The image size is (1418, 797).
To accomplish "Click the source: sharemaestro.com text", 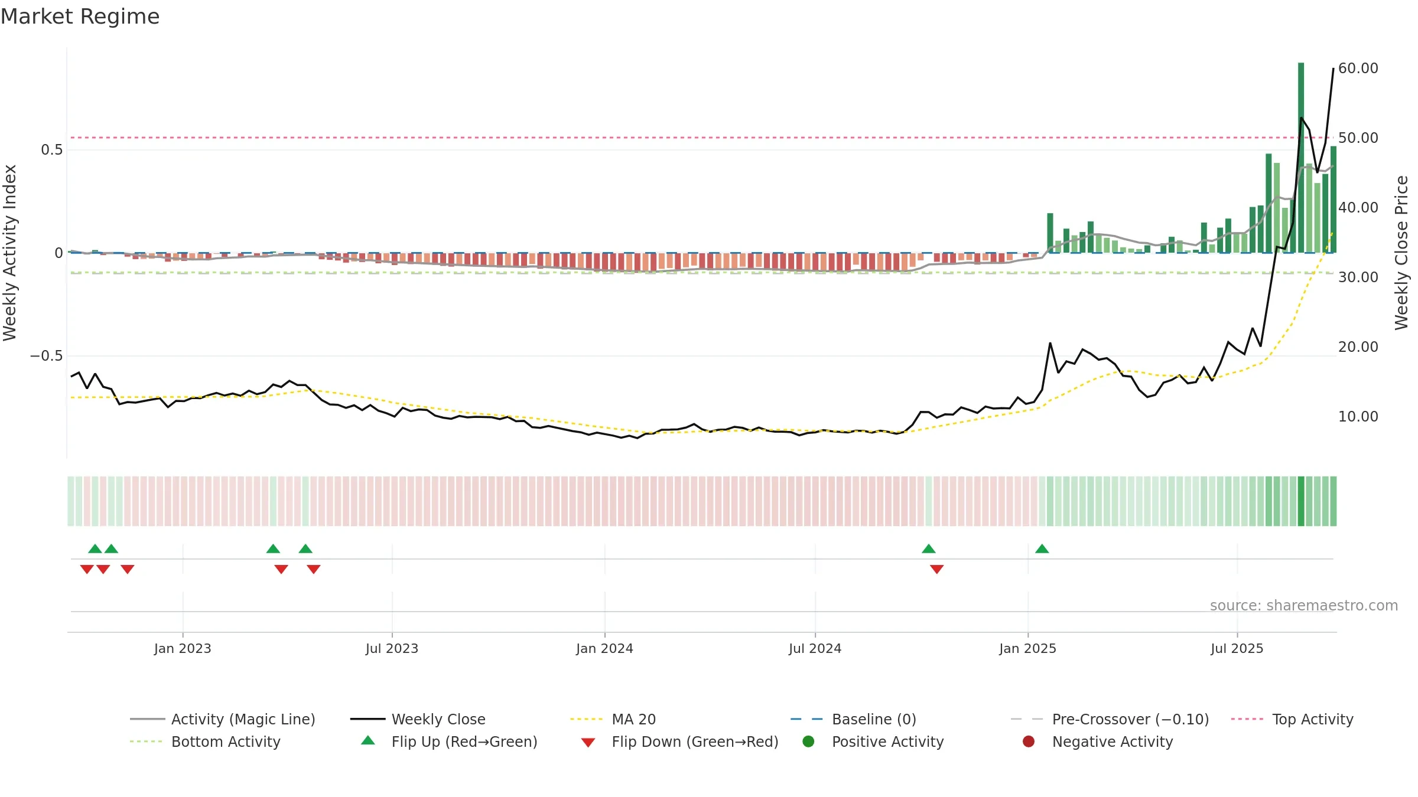I will pyautogui.click(x=1304, y=606).
